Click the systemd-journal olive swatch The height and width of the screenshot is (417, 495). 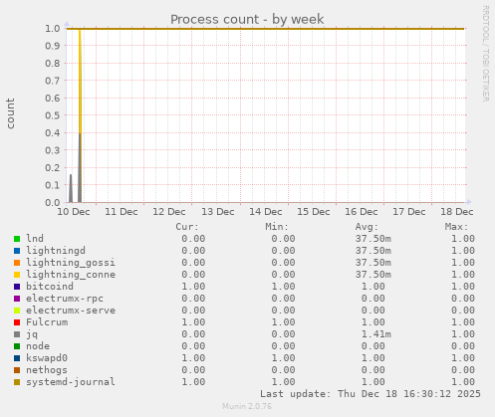coord(17,382)
